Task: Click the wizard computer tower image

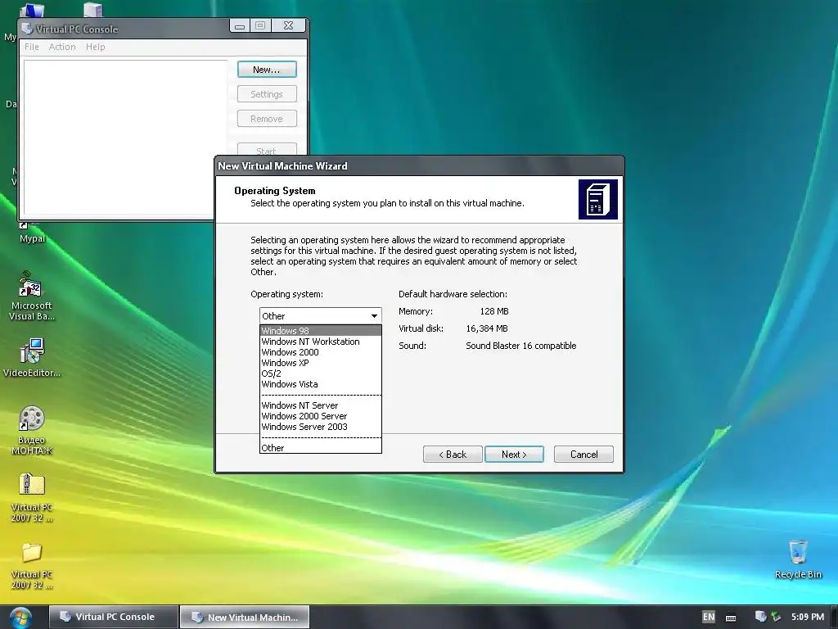Action: [598, 200]
